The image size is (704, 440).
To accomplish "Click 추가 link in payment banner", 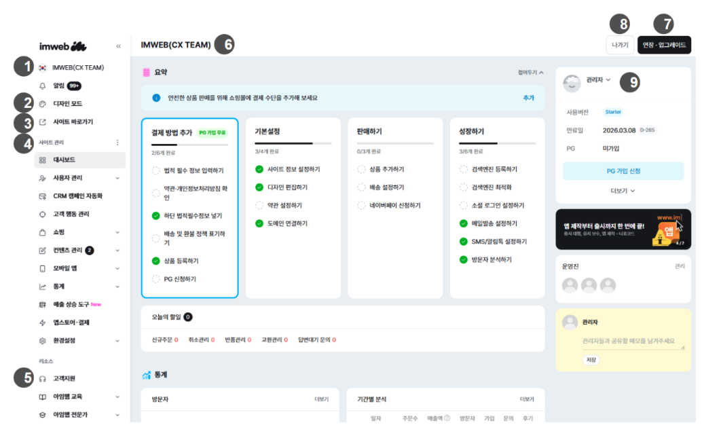I will pyautogui.click(x=528, y=98).
